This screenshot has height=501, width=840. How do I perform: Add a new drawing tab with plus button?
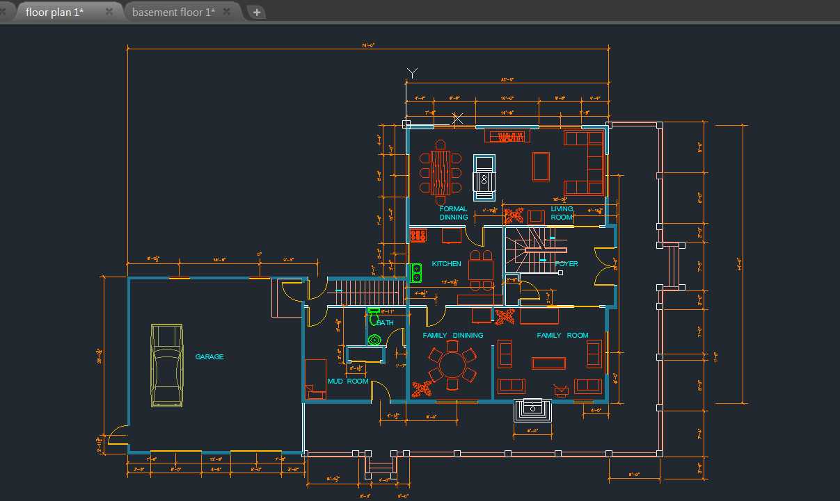click(257, 12)
